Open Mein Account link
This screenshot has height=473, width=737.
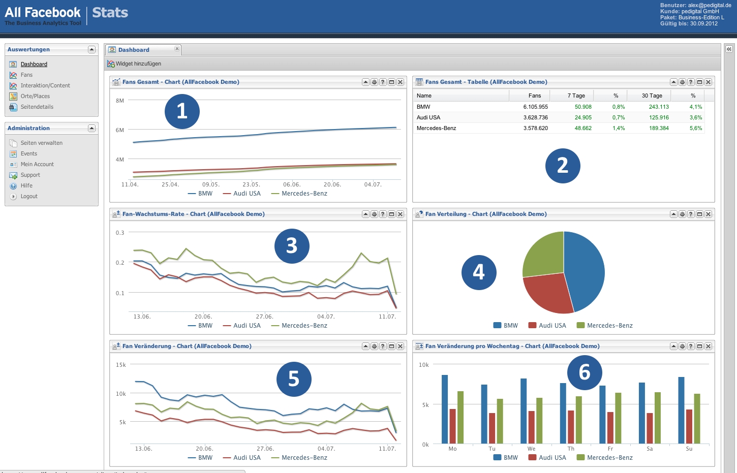coord(37,164)
